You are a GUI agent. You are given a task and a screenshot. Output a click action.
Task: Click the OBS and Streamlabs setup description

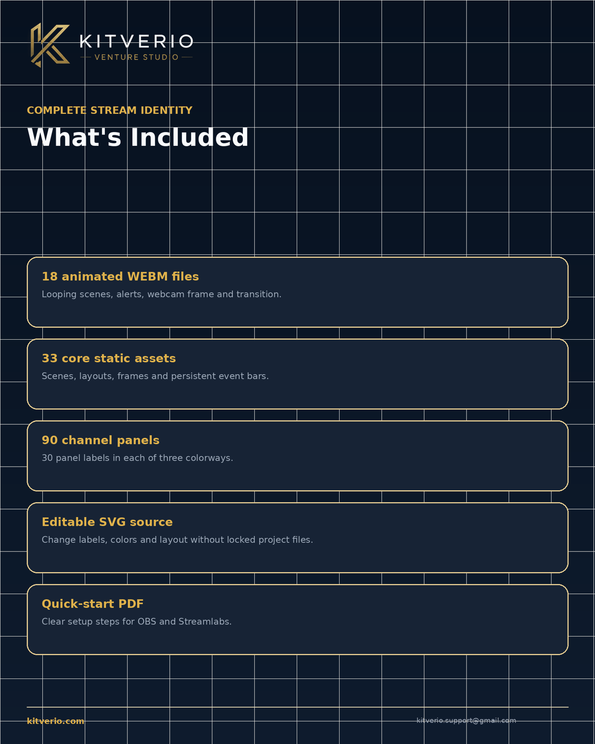coord(136,621)
